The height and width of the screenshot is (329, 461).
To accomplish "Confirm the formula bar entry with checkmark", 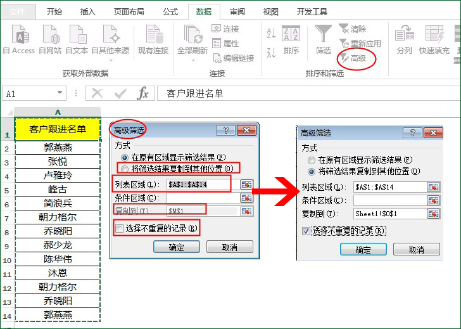I will coord(120,94).
